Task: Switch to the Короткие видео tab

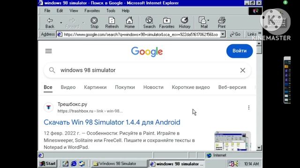Action: coord(191,87)
